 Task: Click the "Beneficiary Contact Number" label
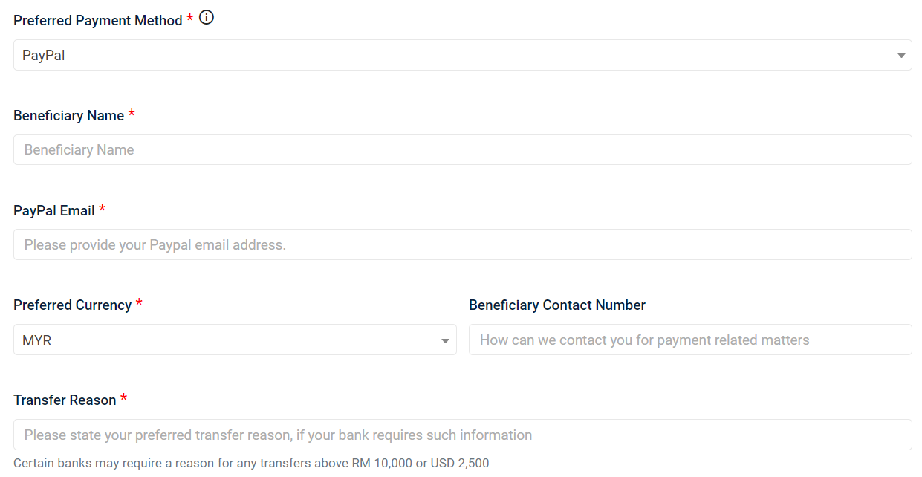pyautogui.click(x=557, y=305)
